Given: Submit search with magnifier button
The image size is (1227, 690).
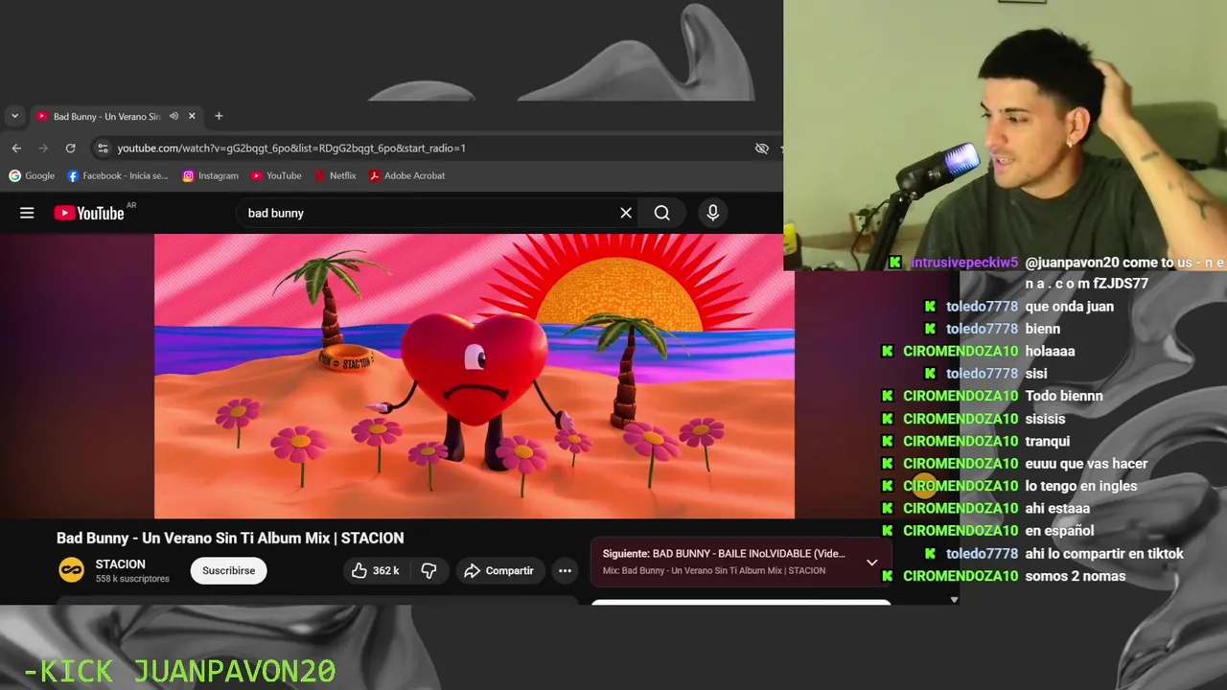Looking at the screenshot, I should [662, 213].
